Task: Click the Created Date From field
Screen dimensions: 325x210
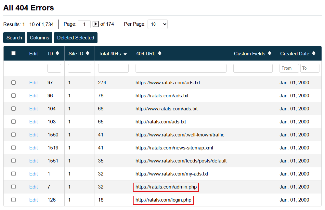Action: click(289, 68)
